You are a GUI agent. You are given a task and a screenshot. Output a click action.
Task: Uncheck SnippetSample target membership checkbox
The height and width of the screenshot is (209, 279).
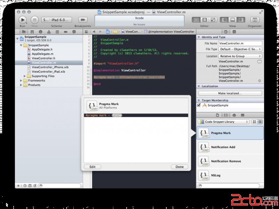(199, 105)
